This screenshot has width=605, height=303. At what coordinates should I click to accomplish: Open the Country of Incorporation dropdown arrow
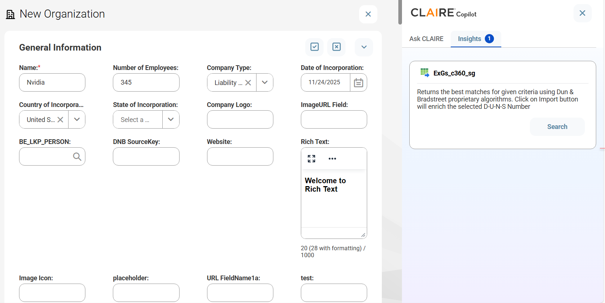coord(77,119)
